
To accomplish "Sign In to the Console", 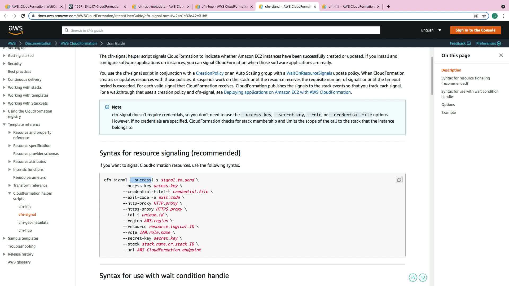I will (475, 30).
